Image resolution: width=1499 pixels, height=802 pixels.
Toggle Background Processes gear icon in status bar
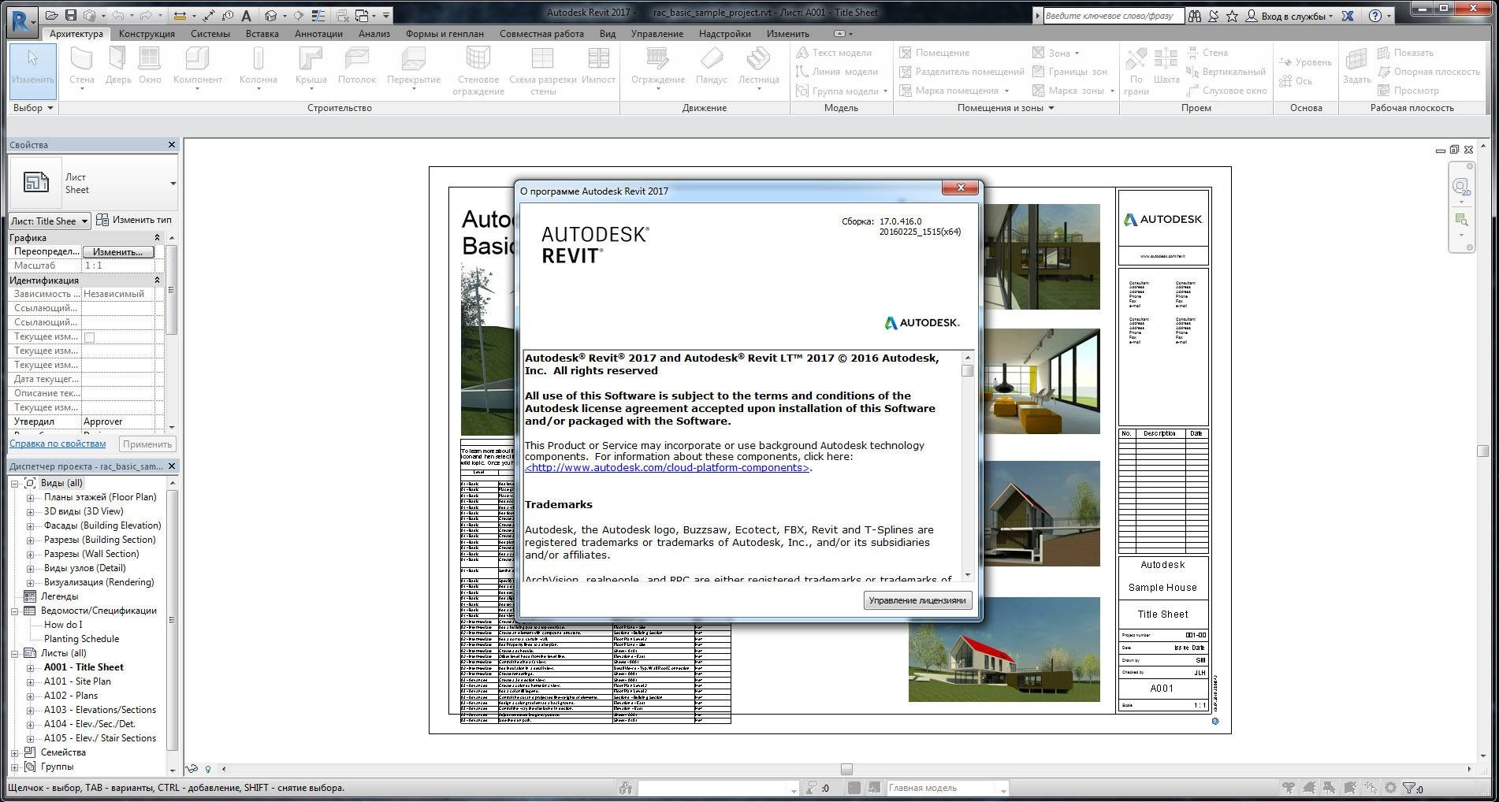tap(1390, 788)
